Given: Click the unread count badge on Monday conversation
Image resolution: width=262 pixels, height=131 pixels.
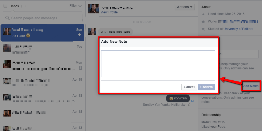Looking at the screenshot, I should pyautogui.click(x=80, y=68).
